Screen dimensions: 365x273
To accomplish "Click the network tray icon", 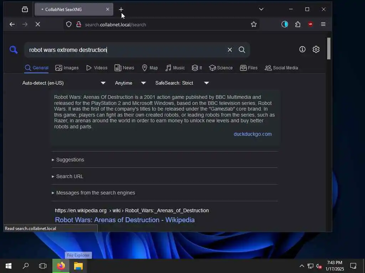I will 310,266.
